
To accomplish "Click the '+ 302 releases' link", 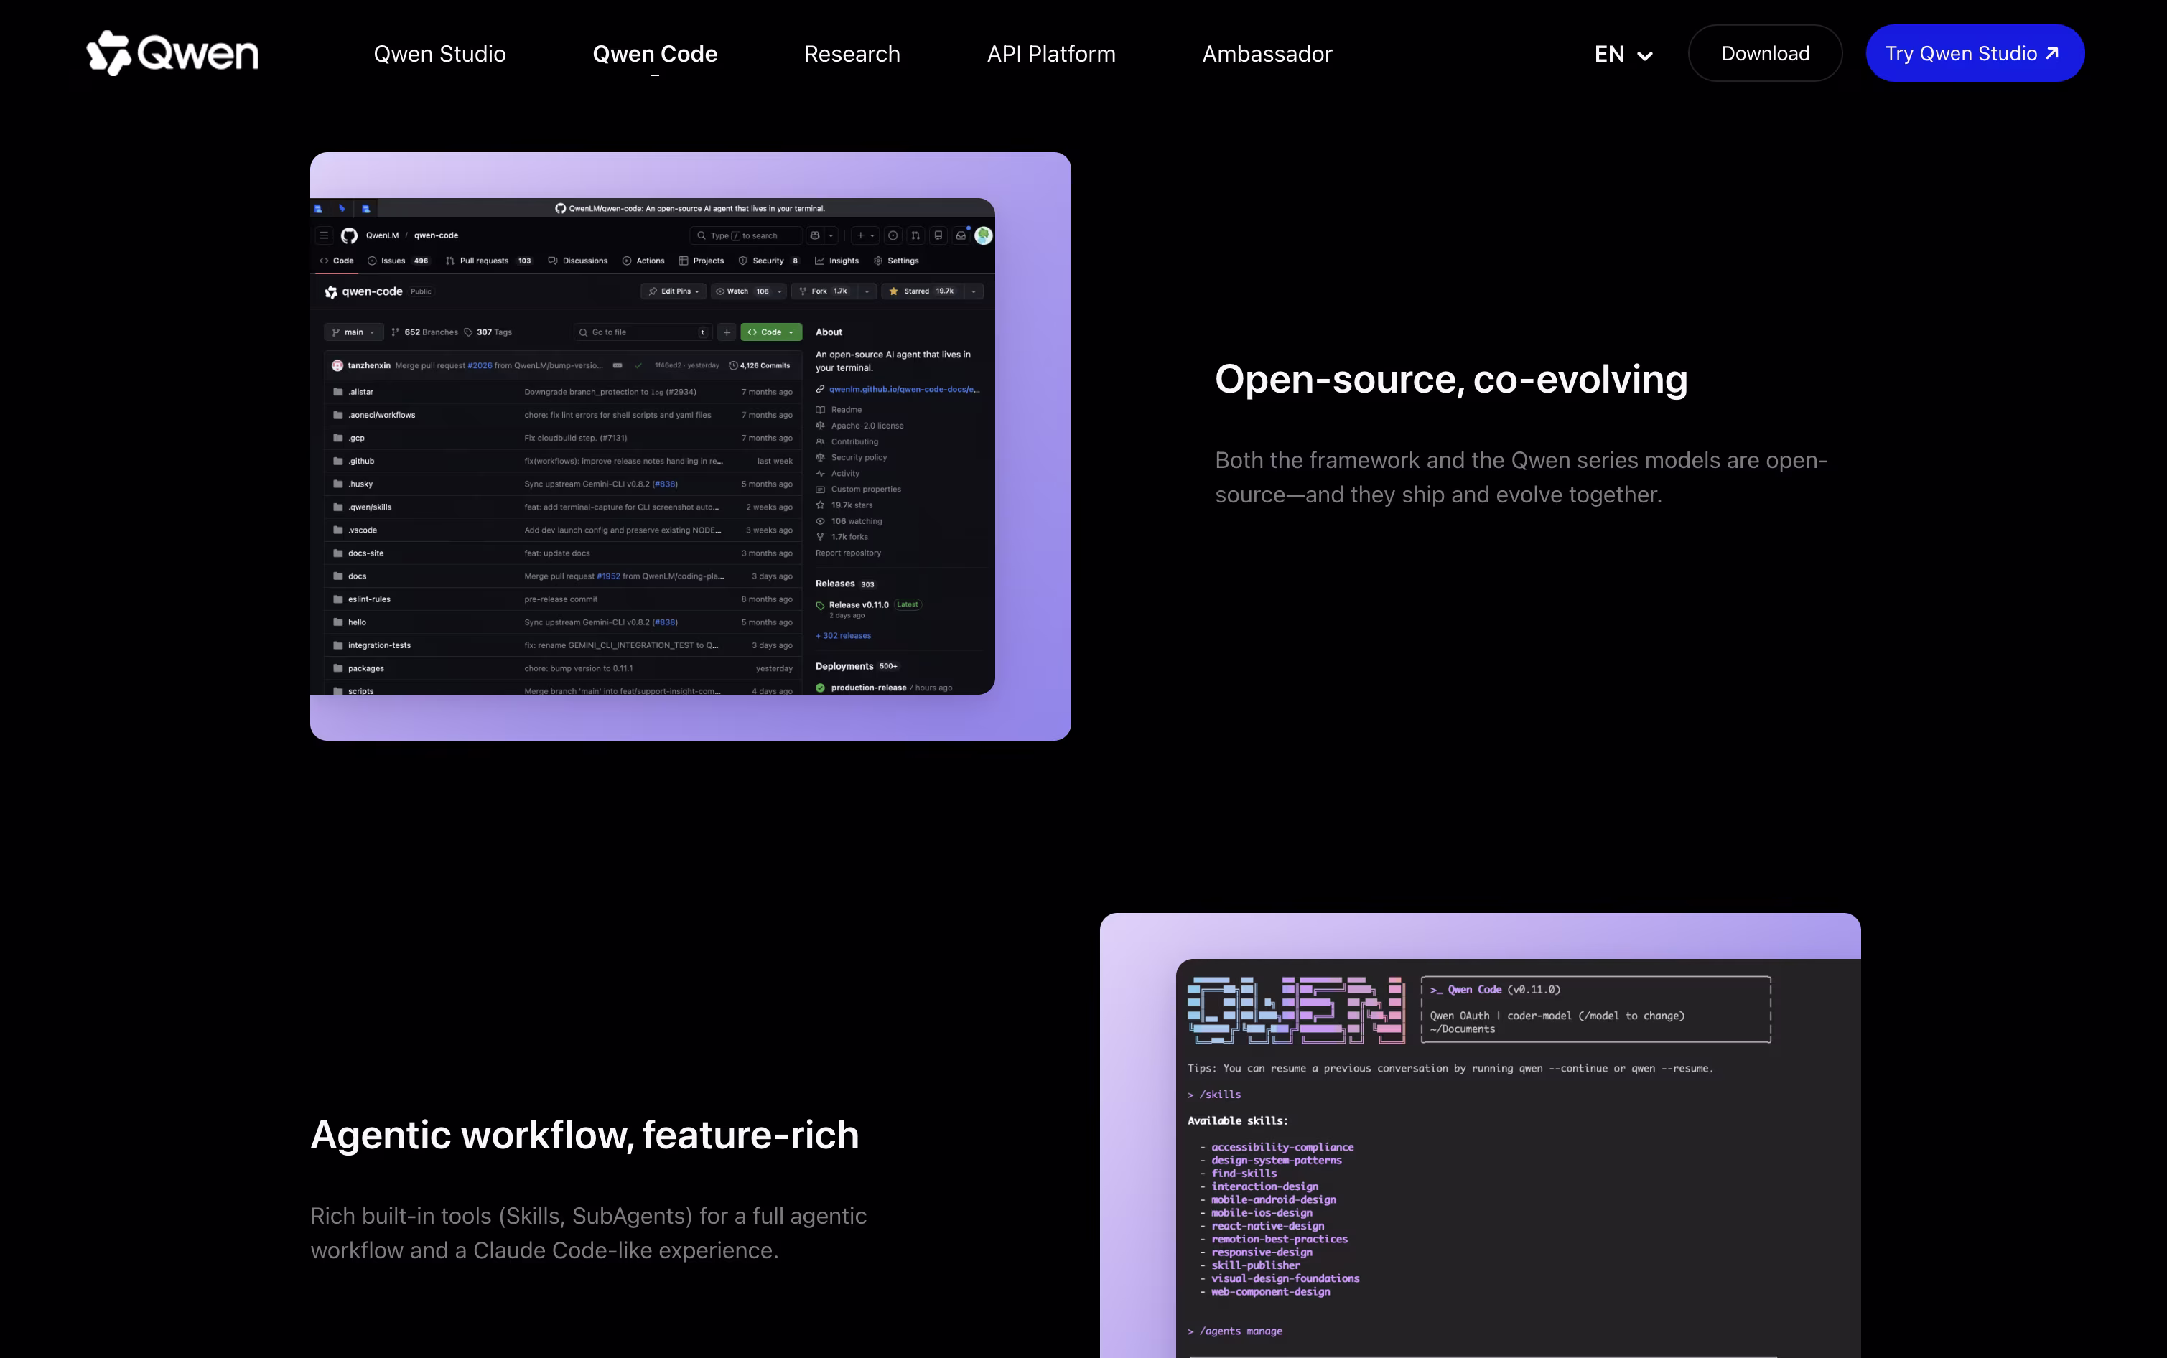I will click(x=843, y=636).
